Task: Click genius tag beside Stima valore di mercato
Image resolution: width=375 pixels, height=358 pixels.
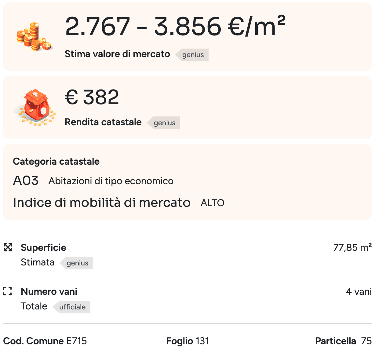Action: pos(193,55)
